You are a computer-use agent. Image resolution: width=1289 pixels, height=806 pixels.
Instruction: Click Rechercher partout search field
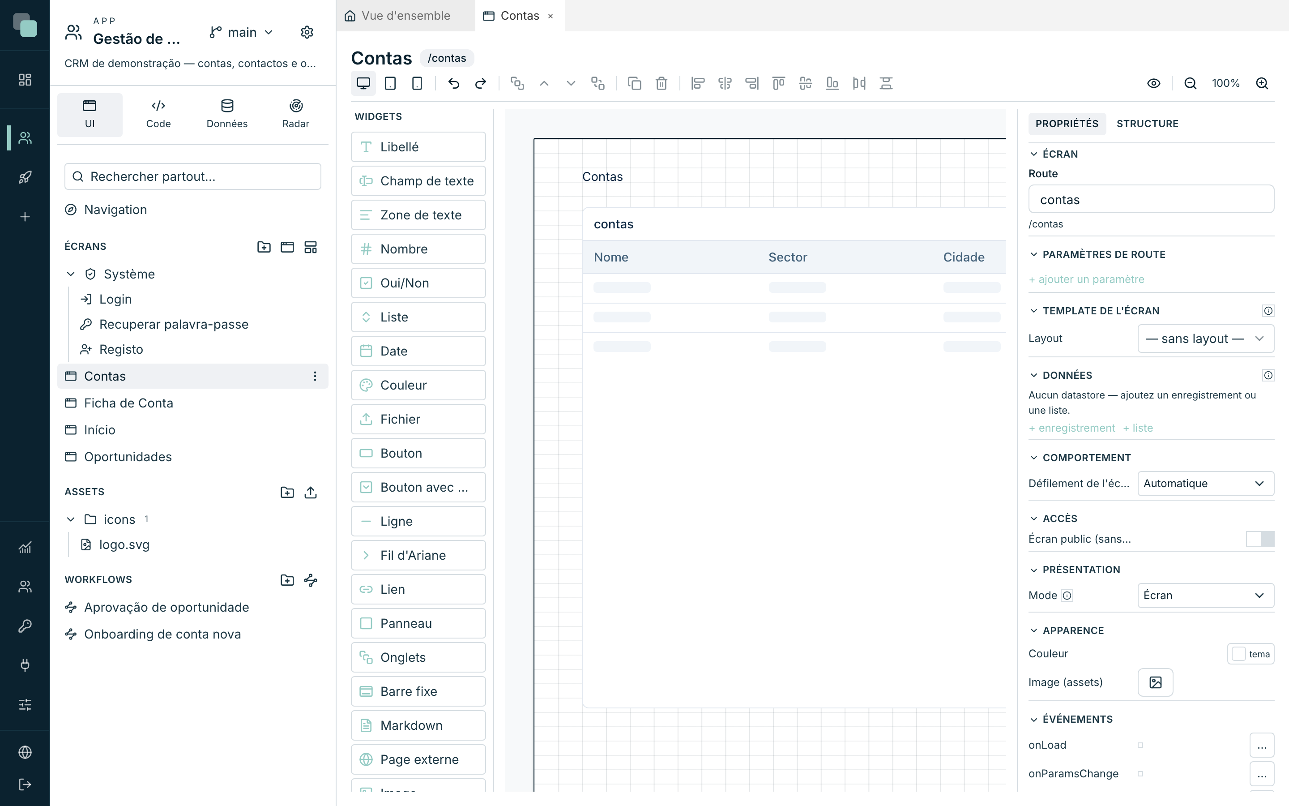tap(193, 176)
